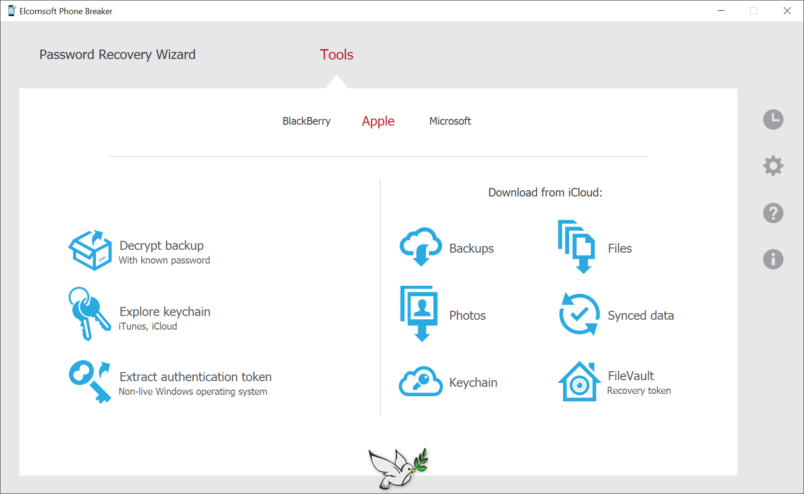Switch to Password Recovery Wizard tab
The height and width of the screenshot is (494, 804).
[117, 55]
